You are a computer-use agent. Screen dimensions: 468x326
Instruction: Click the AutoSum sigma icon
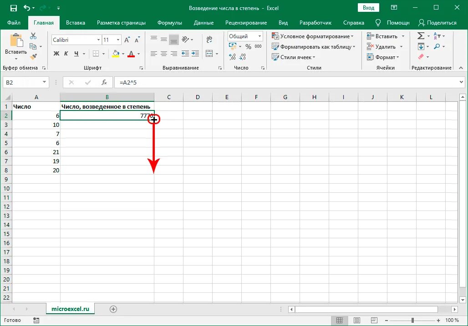coord(421,36)
